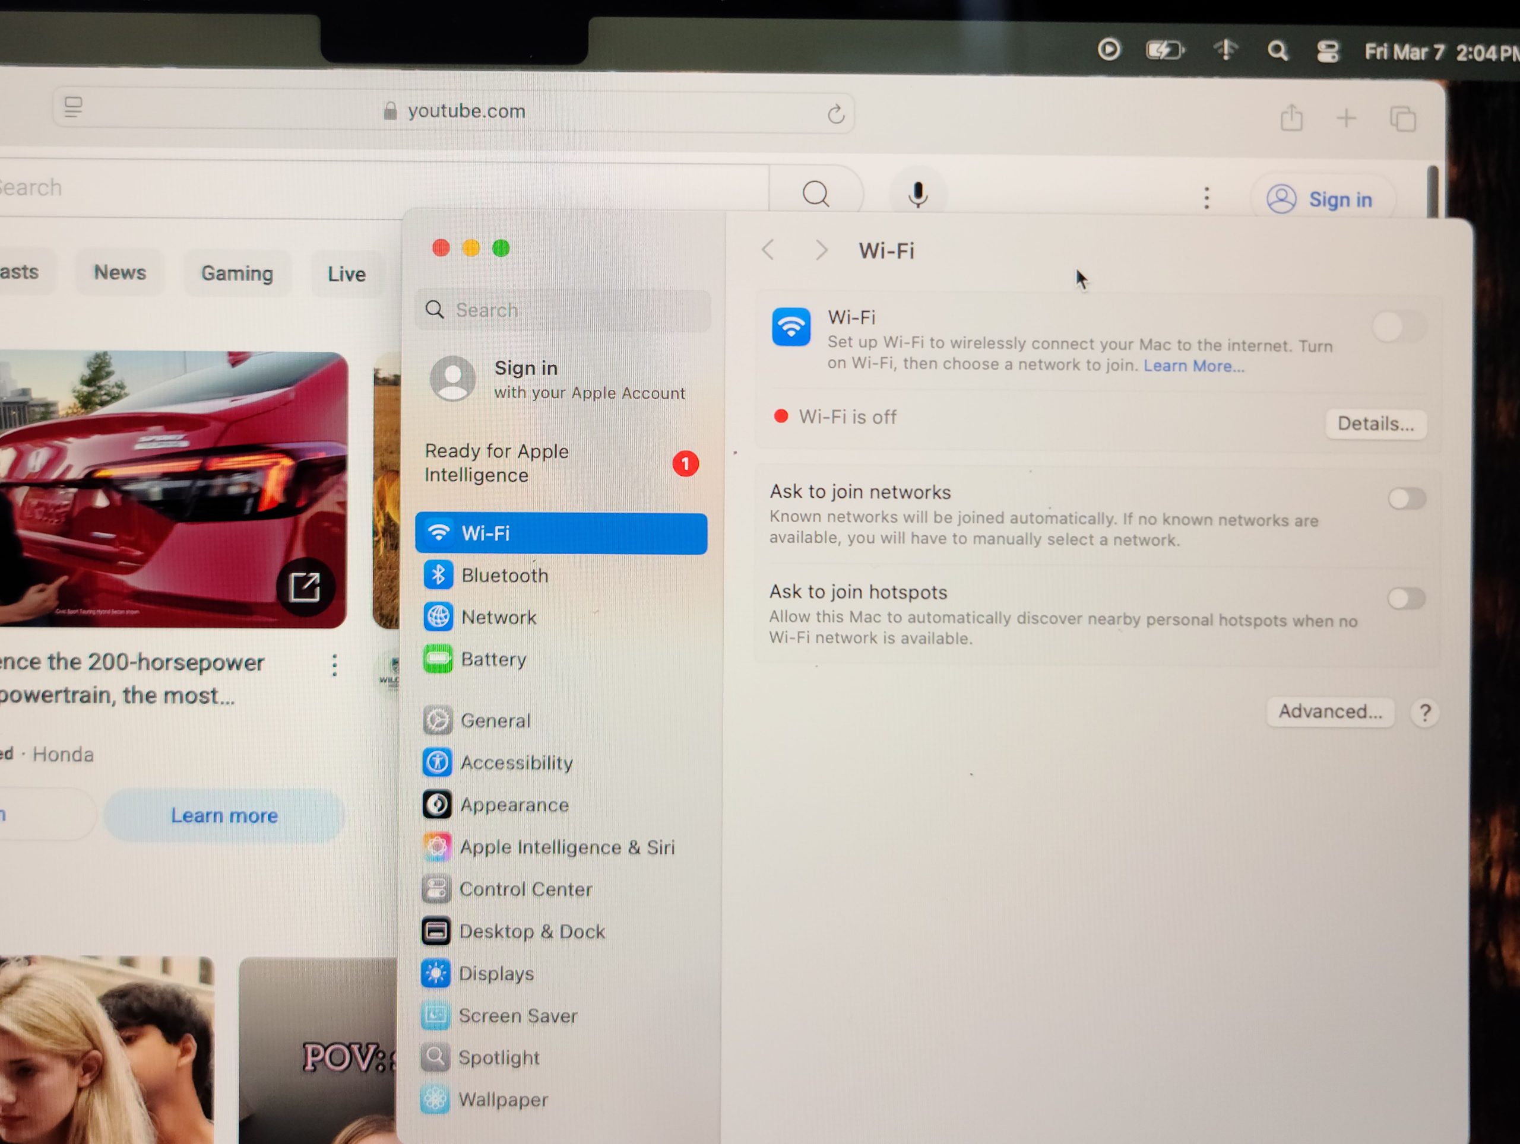This screenshot has width=1520, height=1144.
Task: Enable Ask to join hotspots
Action: (1405, 598)
